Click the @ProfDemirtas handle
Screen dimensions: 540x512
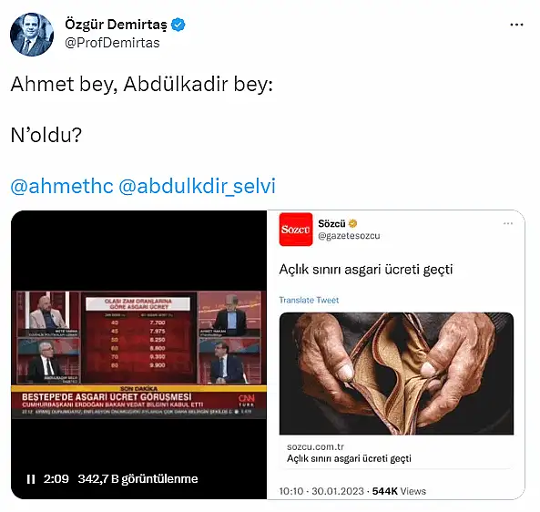coord(112,43)
